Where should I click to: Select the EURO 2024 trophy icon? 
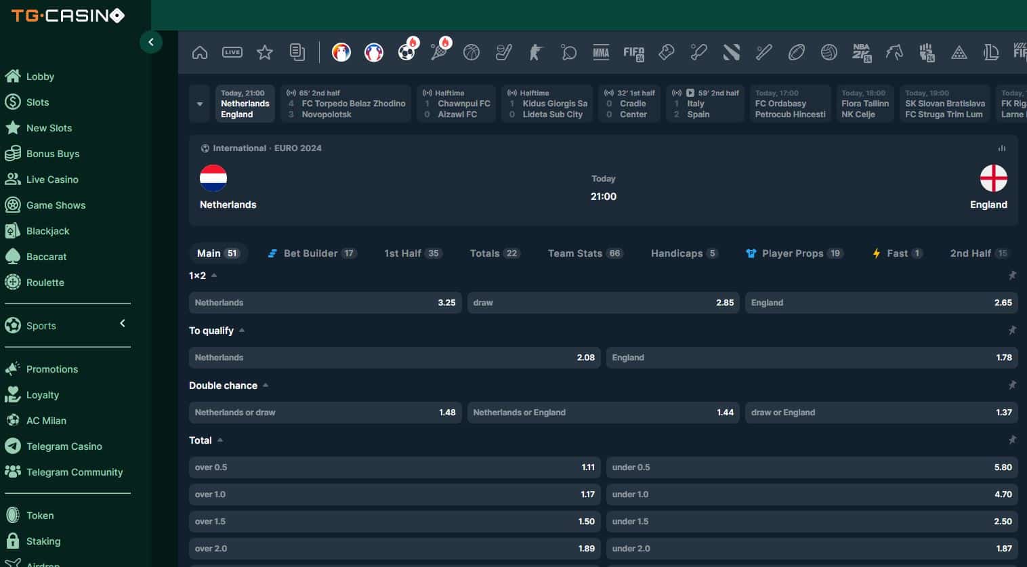coord(341,52)
